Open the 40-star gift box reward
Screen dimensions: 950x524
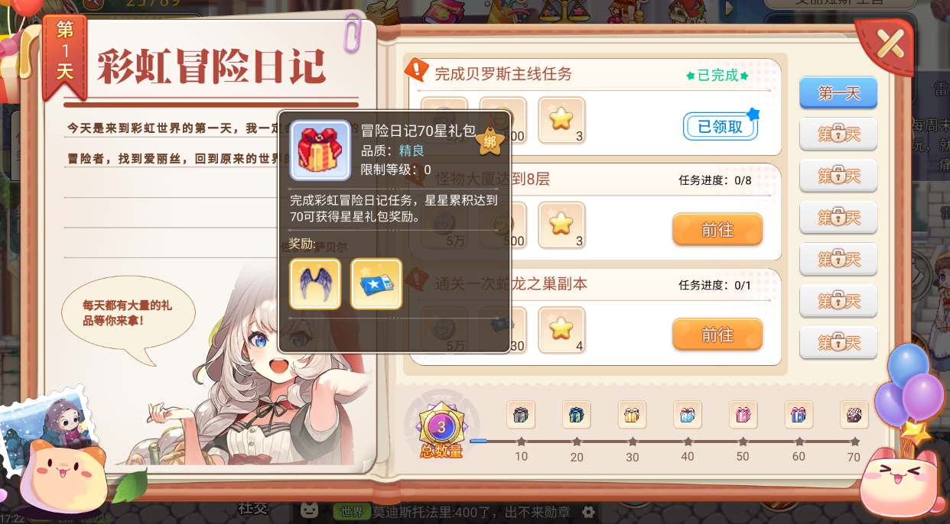click(688, 415)
